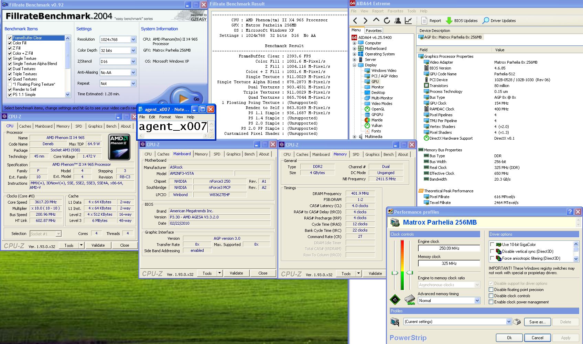Image resolution: width=583 pixels, height=344 pixels.
Task: Collapse the Display node in AIDA64 tree
Action: point(354,65)
